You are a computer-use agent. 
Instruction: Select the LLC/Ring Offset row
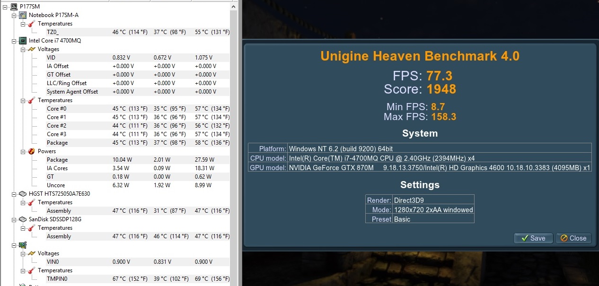pos(137,83)
